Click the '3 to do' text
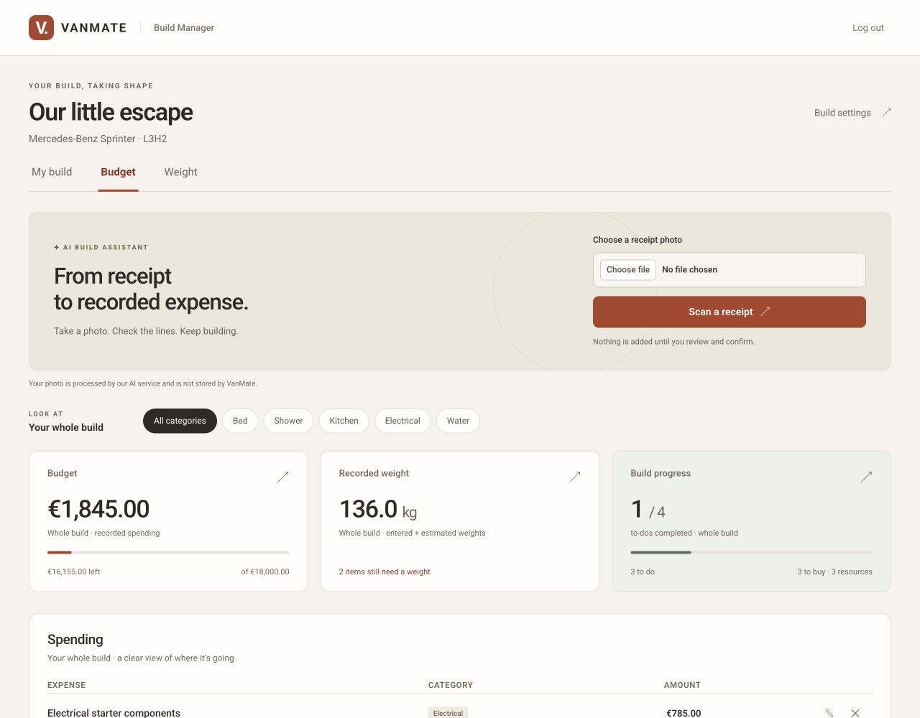Image resolution: width=920 pixels, height=718 pixels. tap(643, 572)
